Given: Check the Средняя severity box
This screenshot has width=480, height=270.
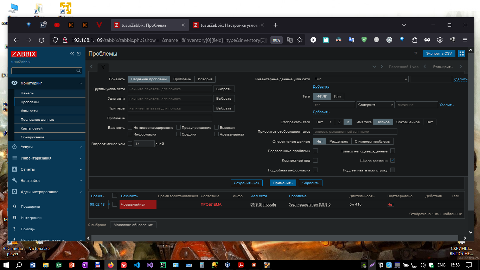Looking at the screenshot, I should (179, 134).
